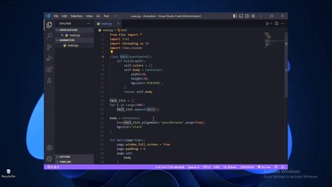Open the Go menu
This screenshot has width=332, height=187.
point(98,16)
